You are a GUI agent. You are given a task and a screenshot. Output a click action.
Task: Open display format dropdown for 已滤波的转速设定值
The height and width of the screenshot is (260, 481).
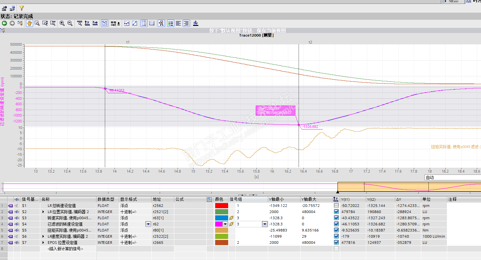coord(148,224)
